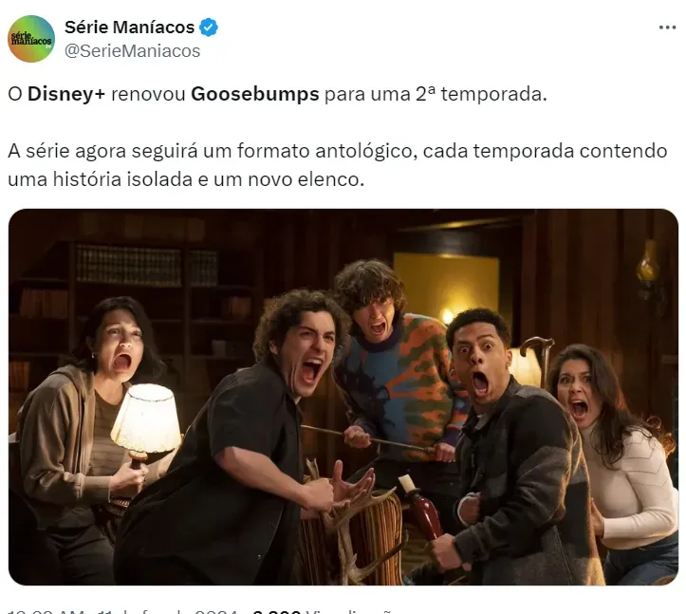Click the bold Disney+ text
The height and width of the screenshot is (614, 686).
(66, 94)
